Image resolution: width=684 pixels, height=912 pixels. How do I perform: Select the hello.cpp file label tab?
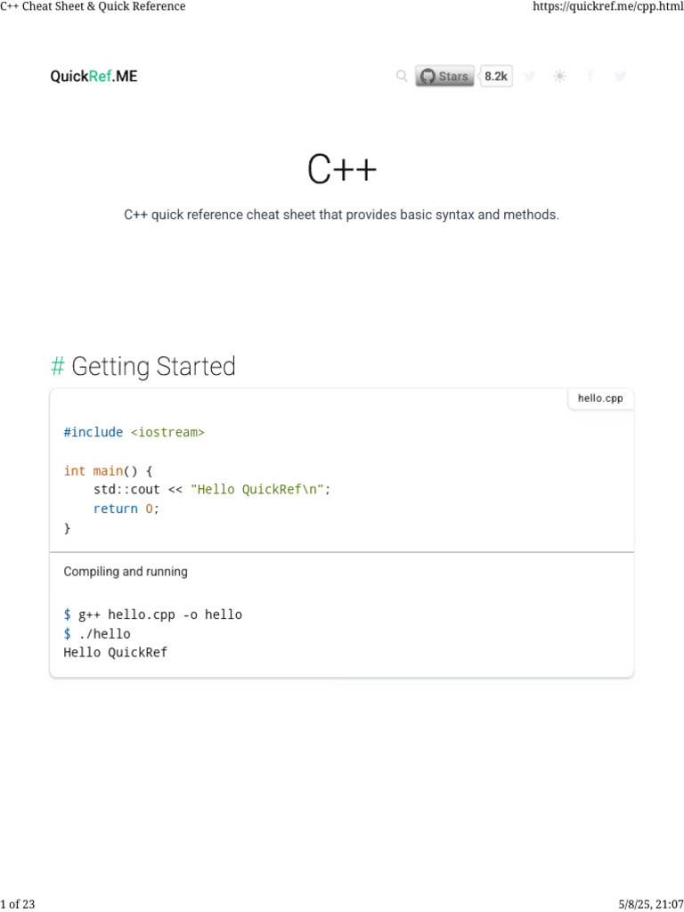click(x=600, y=399)
